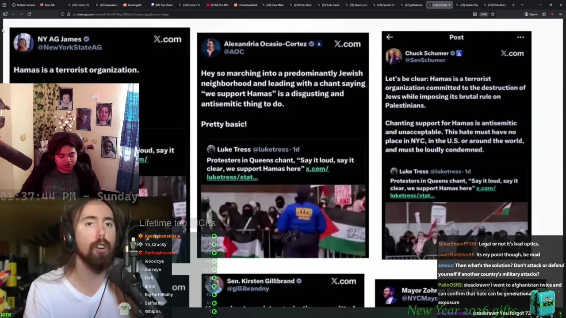Open the three-dot menu on Schumer post

point(520,37)
